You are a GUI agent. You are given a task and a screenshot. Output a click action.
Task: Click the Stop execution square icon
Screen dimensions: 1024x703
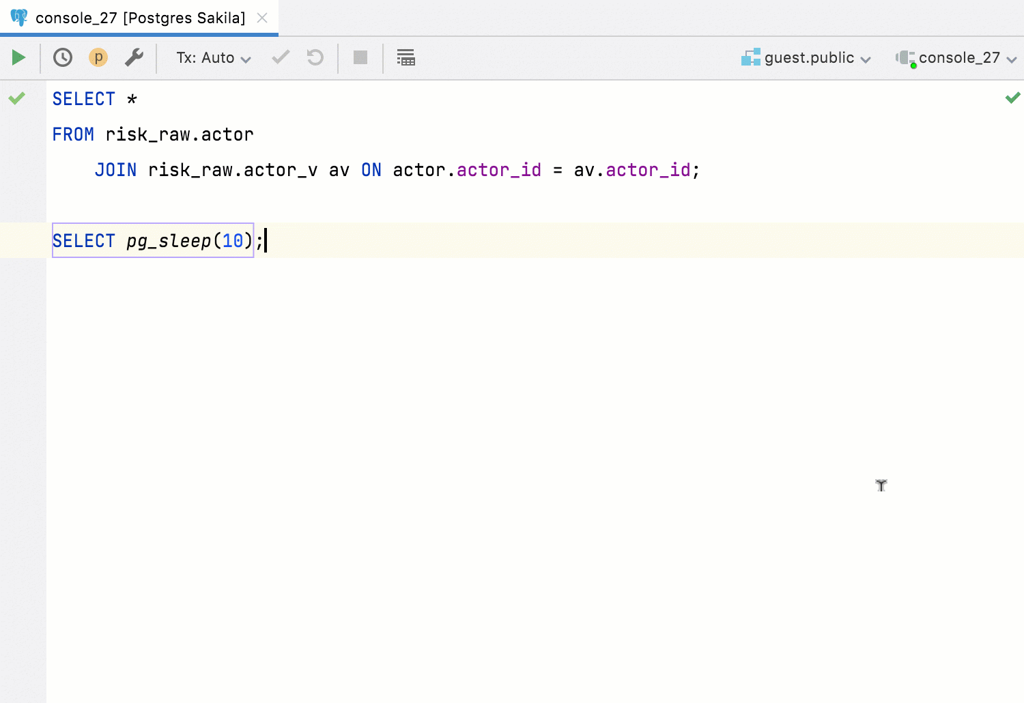coord(360,57)
